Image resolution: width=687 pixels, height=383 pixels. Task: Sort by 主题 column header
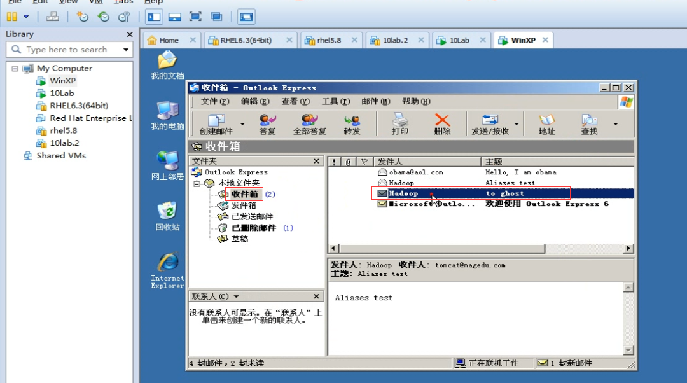coord(558,162)
